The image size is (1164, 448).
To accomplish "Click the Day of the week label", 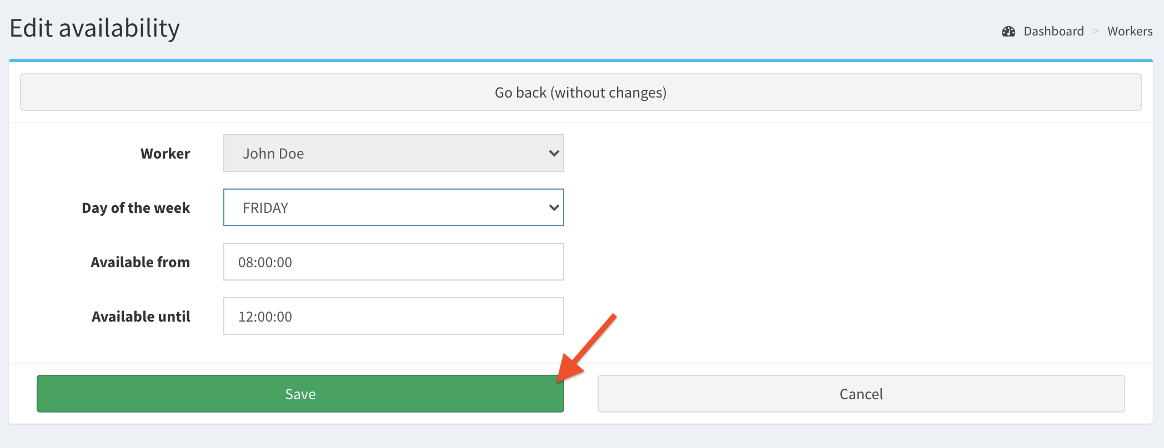I will point(136,208).
